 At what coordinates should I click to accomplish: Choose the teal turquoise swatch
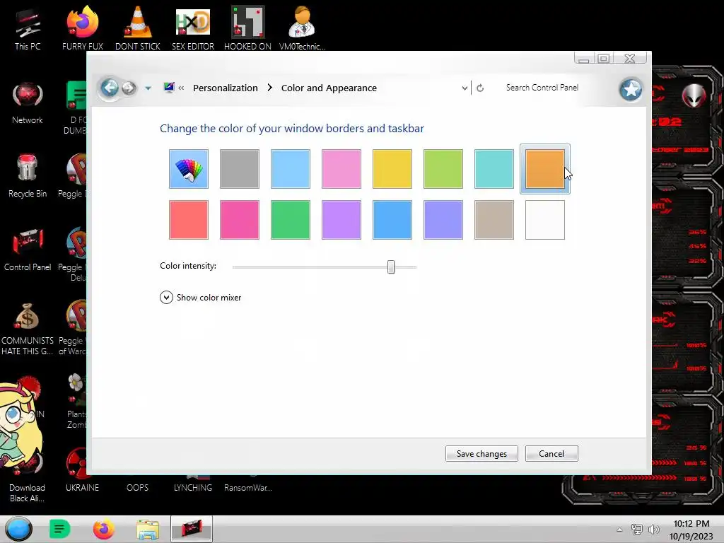click(x=494, y=168)
